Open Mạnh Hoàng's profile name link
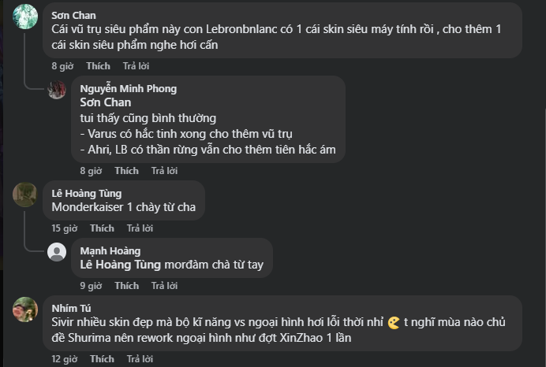This screenshot has height=367, width=546. click(x=110, y=250)
